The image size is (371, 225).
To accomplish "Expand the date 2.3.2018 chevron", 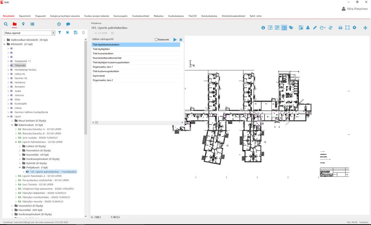I will coord(96,33).
